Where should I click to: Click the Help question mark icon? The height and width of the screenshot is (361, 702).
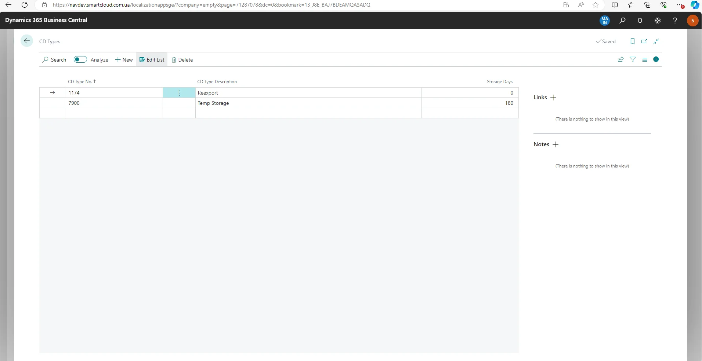pyautogui.click(x=675, y=21)
